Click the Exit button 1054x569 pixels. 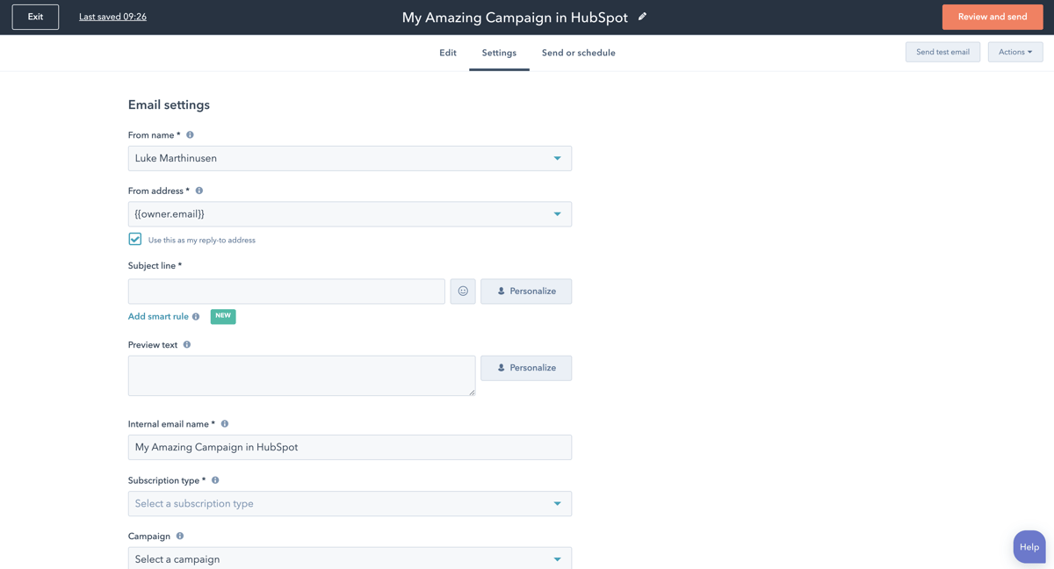coord(35,17)
